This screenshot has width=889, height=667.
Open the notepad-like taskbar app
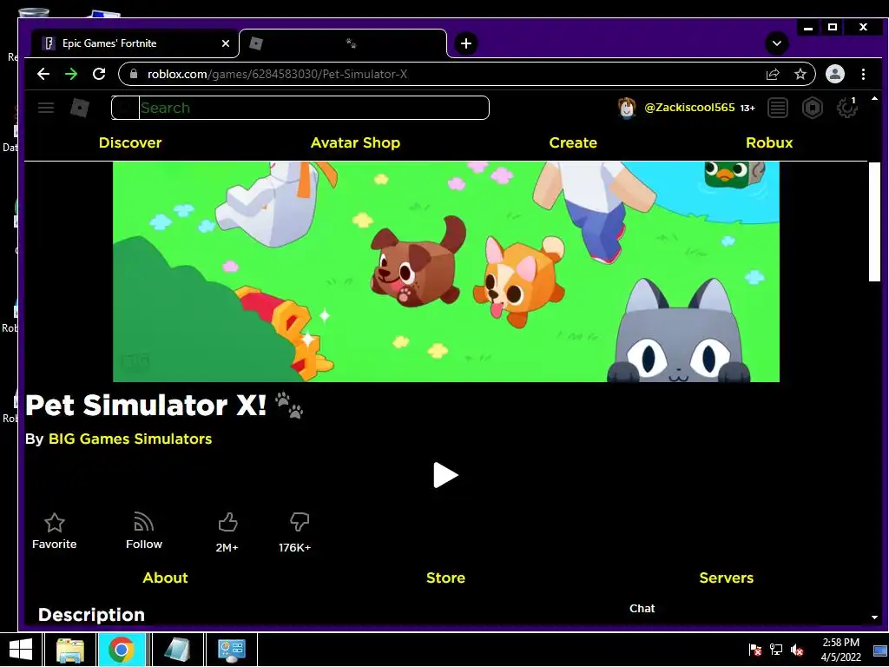(177, 650)
